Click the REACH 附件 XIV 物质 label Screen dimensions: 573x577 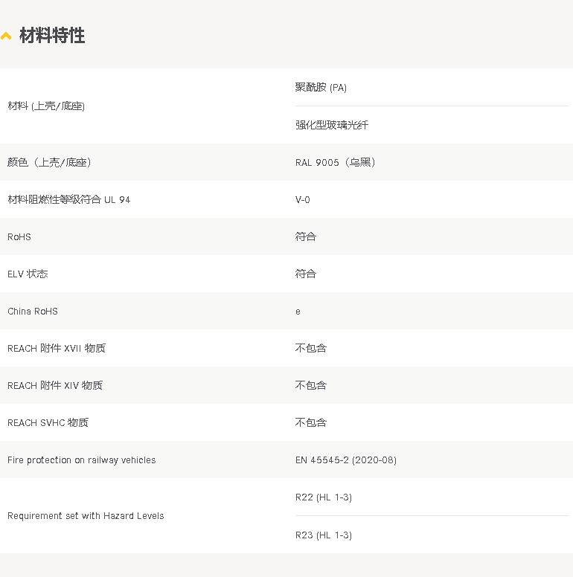(x=55, y=385)
